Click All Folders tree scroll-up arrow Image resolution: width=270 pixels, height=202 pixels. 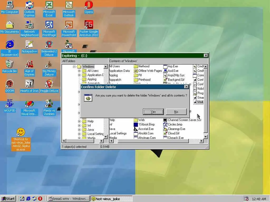click(106, 67)
